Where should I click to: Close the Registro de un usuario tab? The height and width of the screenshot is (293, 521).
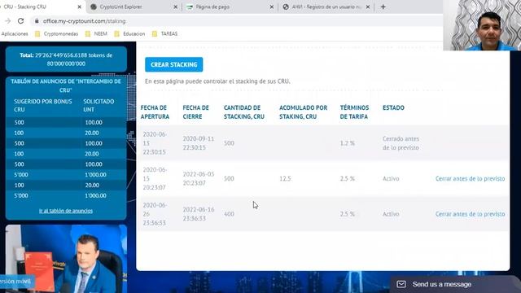(x=368, y=7)
